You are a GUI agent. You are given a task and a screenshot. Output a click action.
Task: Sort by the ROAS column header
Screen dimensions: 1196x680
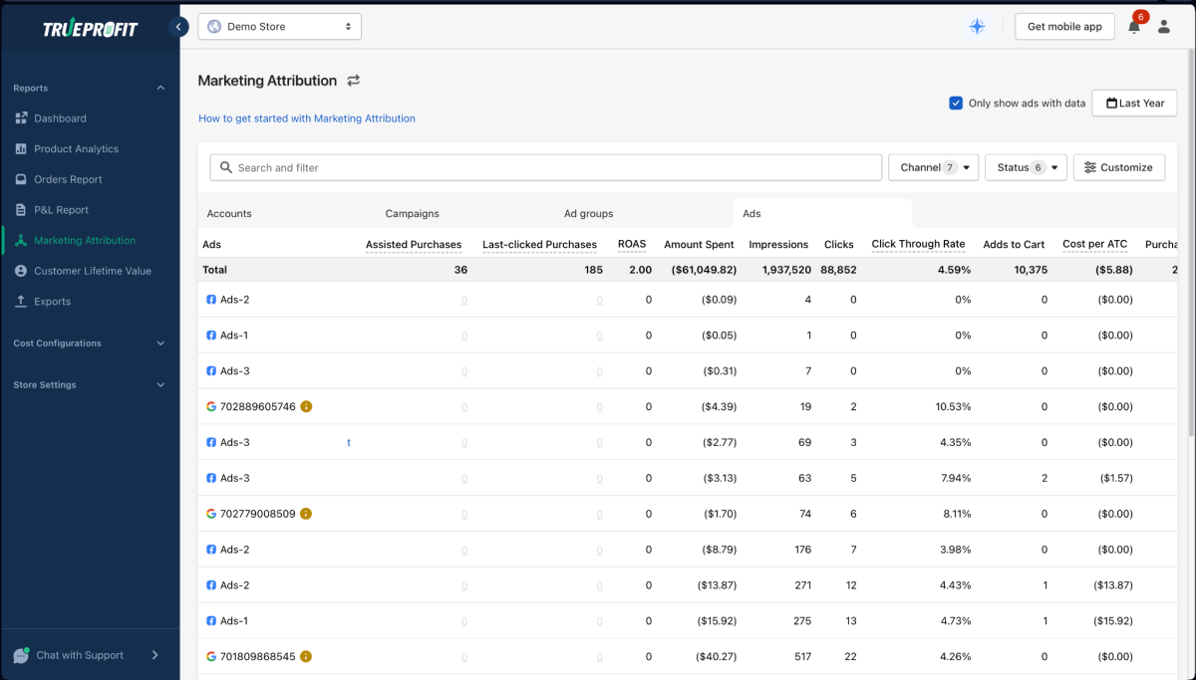[x=632, y=244]
